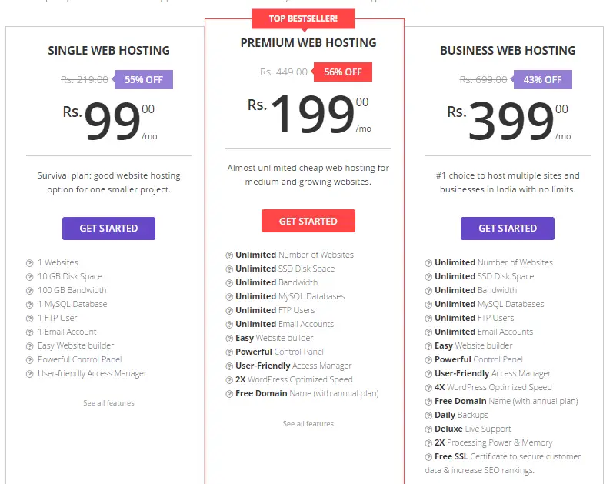Click help icon beside Free SSL Certificate
Screen dimensions: 613x484
coord(428,457)
